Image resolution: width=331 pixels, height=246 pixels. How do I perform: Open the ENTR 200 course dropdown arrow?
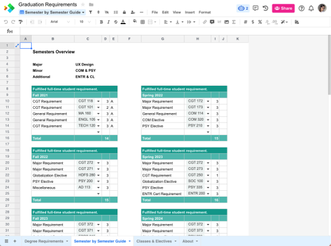pos(208,194)
